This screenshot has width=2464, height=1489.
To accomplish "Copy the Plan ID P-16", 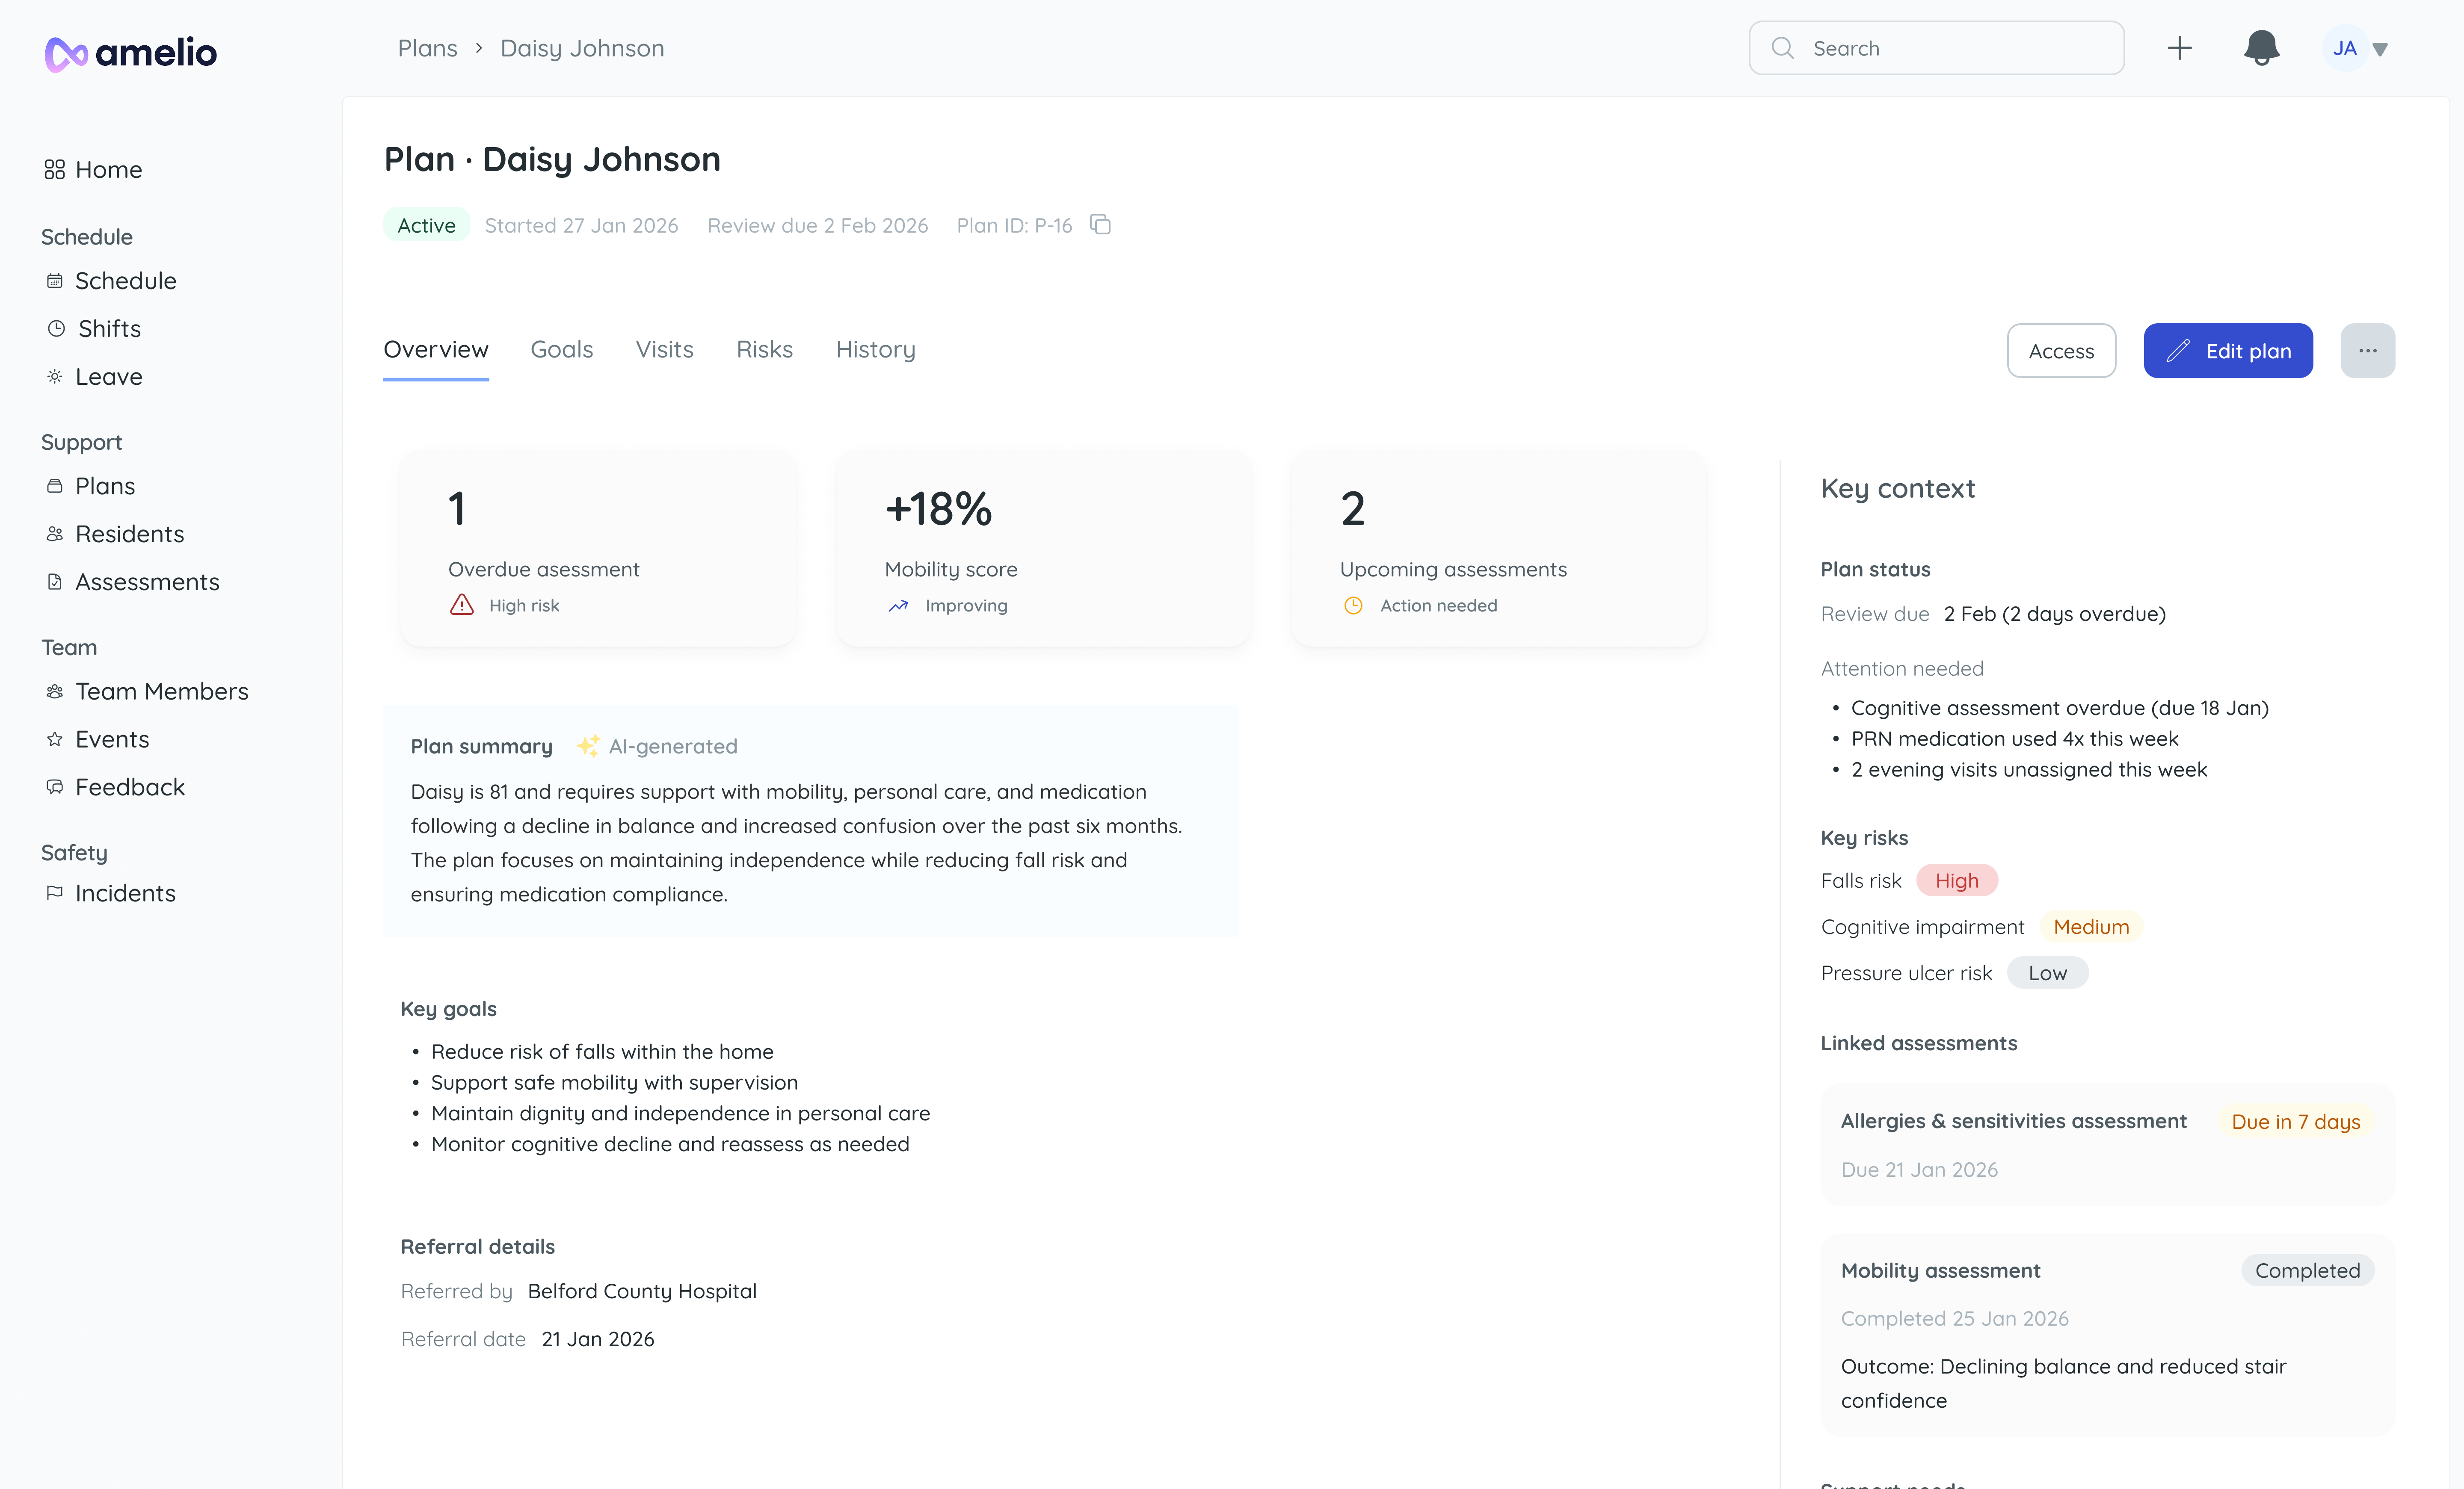I will pos(1100,225).
